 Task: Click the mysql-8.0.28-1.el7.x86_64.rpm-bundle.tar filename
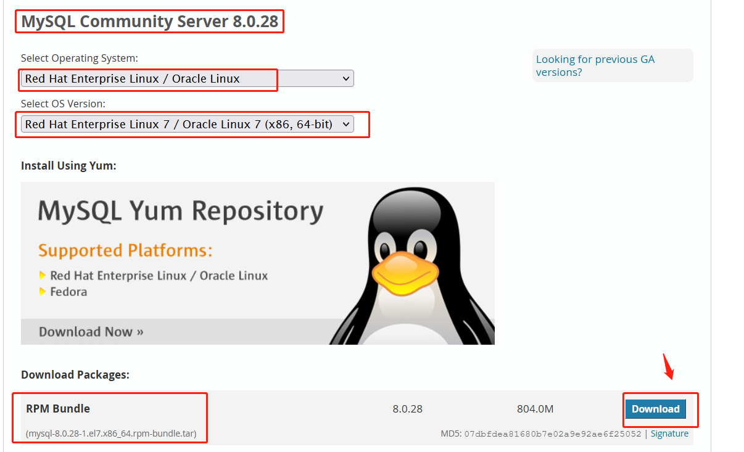[x=111, y=434]
